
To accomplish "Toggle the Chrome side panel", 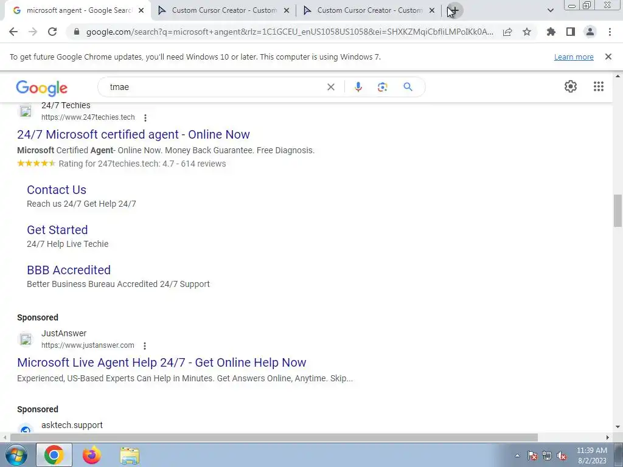I will coord(571,32).
